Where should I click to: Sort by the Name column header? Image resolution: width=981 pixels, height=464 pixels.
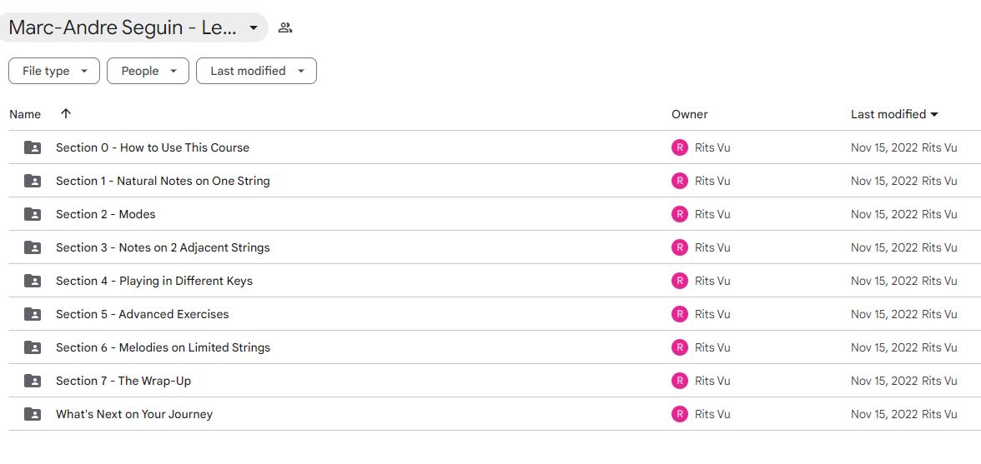pyautogui.click(x=25, y=114)
